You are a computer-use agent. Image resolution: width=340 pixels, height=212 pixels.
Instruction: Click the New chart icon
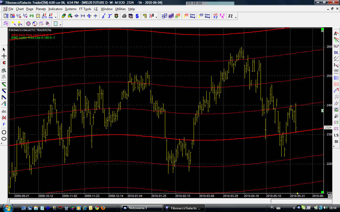(x=6, y=16)
